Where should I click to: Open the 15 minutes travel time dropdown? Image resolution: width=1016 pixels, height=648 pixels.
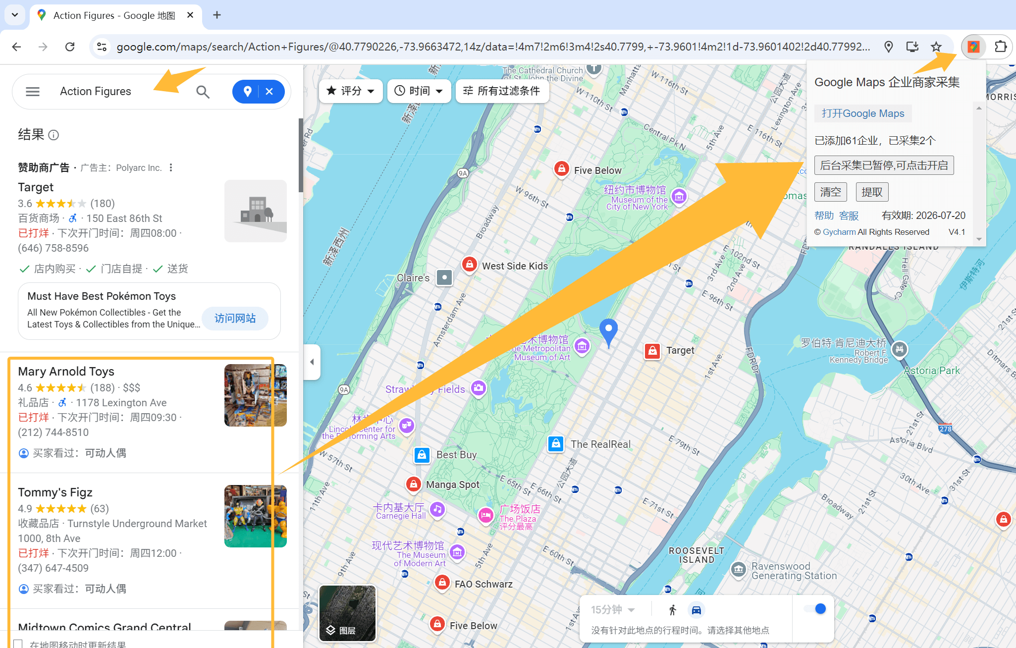(x=613, y=609)
